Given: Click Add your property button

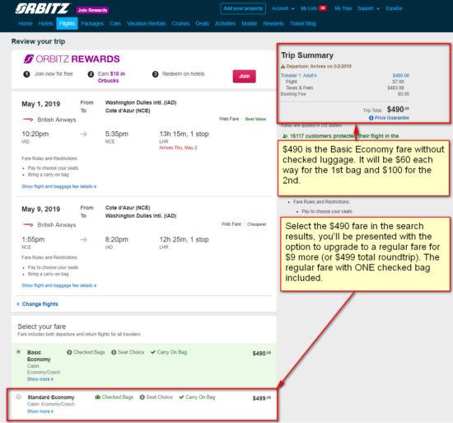Looking at the screenshot, I should pyautogui.click(x=243, y=8).
